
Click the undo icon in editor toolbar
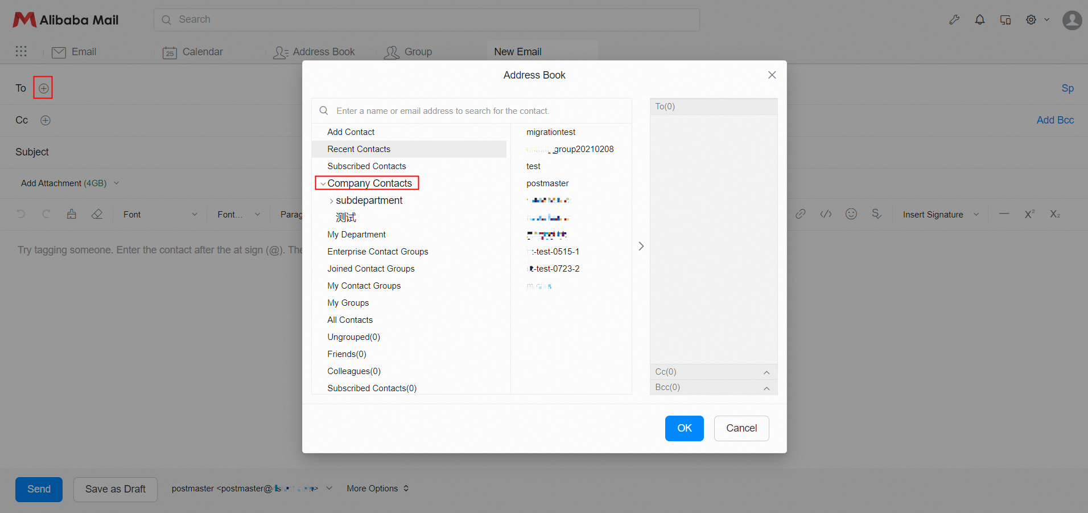(21, 214)
